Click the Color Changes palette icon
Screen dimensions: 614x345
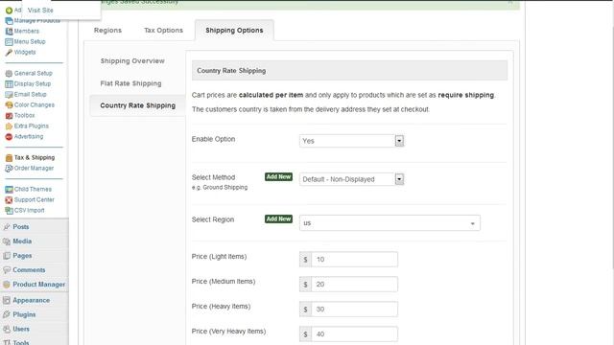tap(9, 105)
